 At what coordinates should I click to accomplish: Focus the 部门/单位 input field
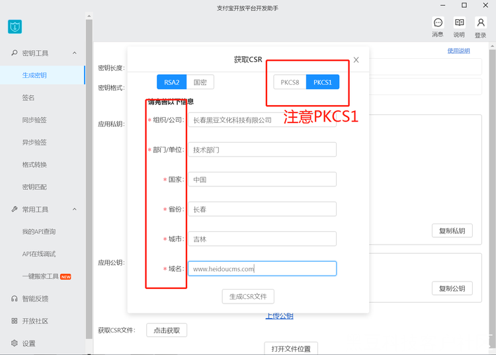tap(263, 149)
